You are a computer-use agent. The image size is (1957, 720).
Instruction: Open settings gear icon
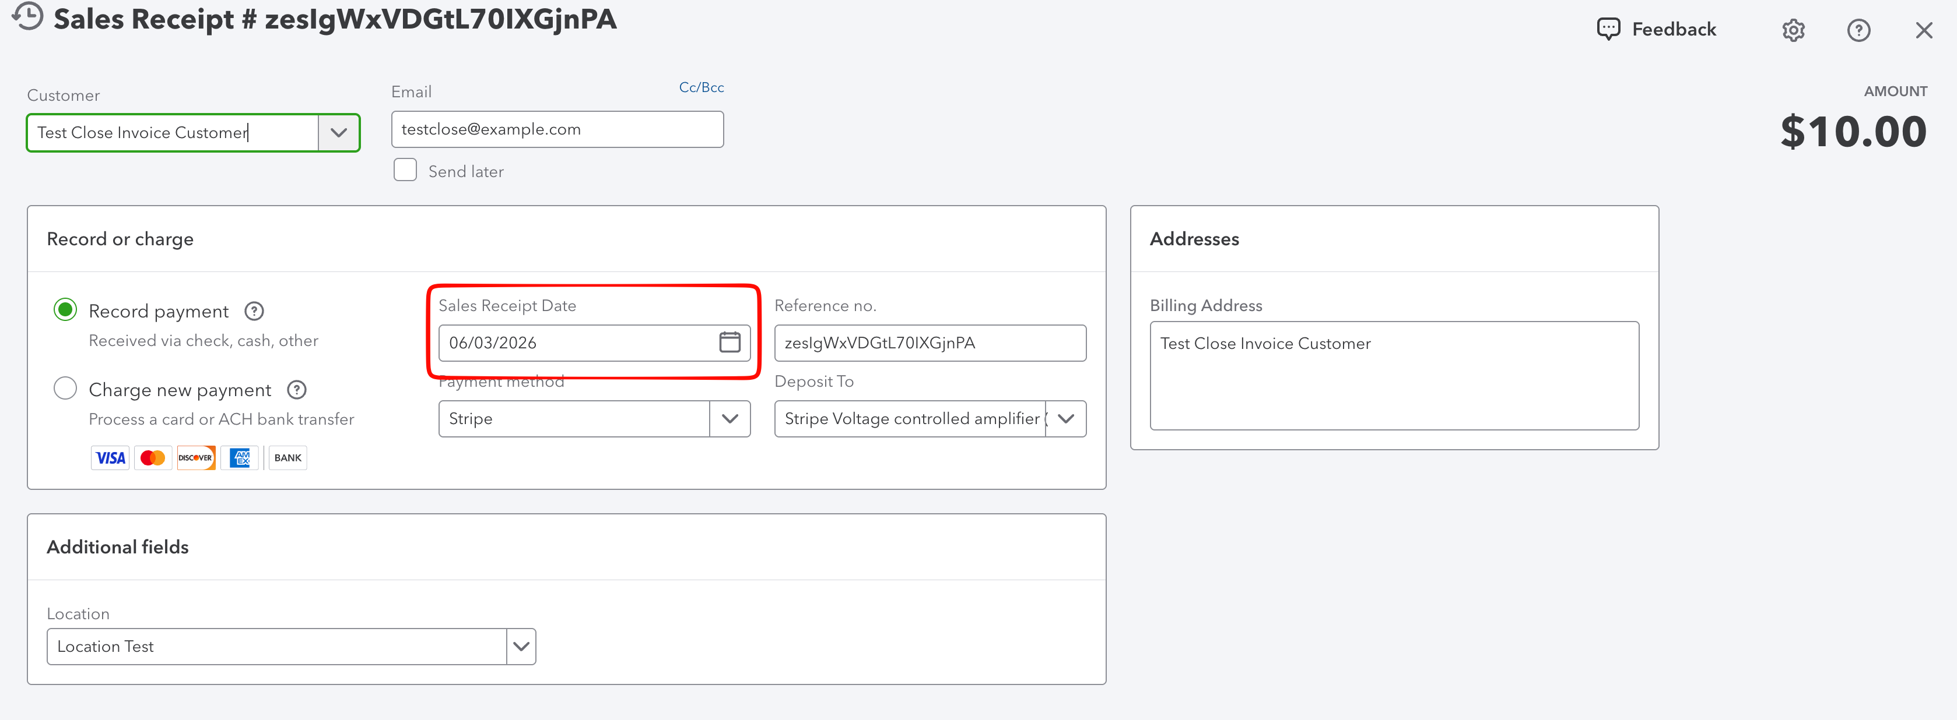1793,30
